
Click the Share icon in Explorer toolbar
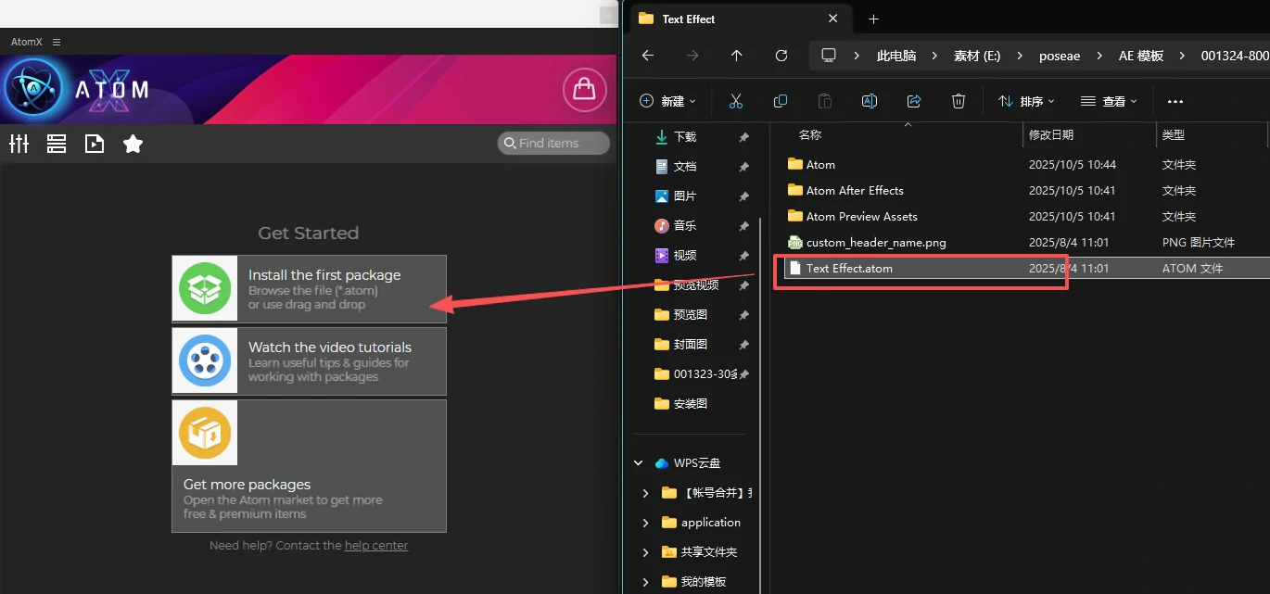tap(914, 101)
